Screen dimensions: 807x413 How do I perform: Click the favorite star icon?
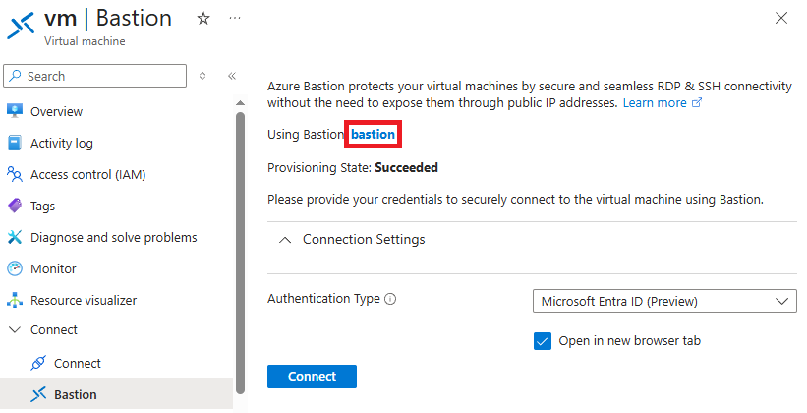(203, 19)
